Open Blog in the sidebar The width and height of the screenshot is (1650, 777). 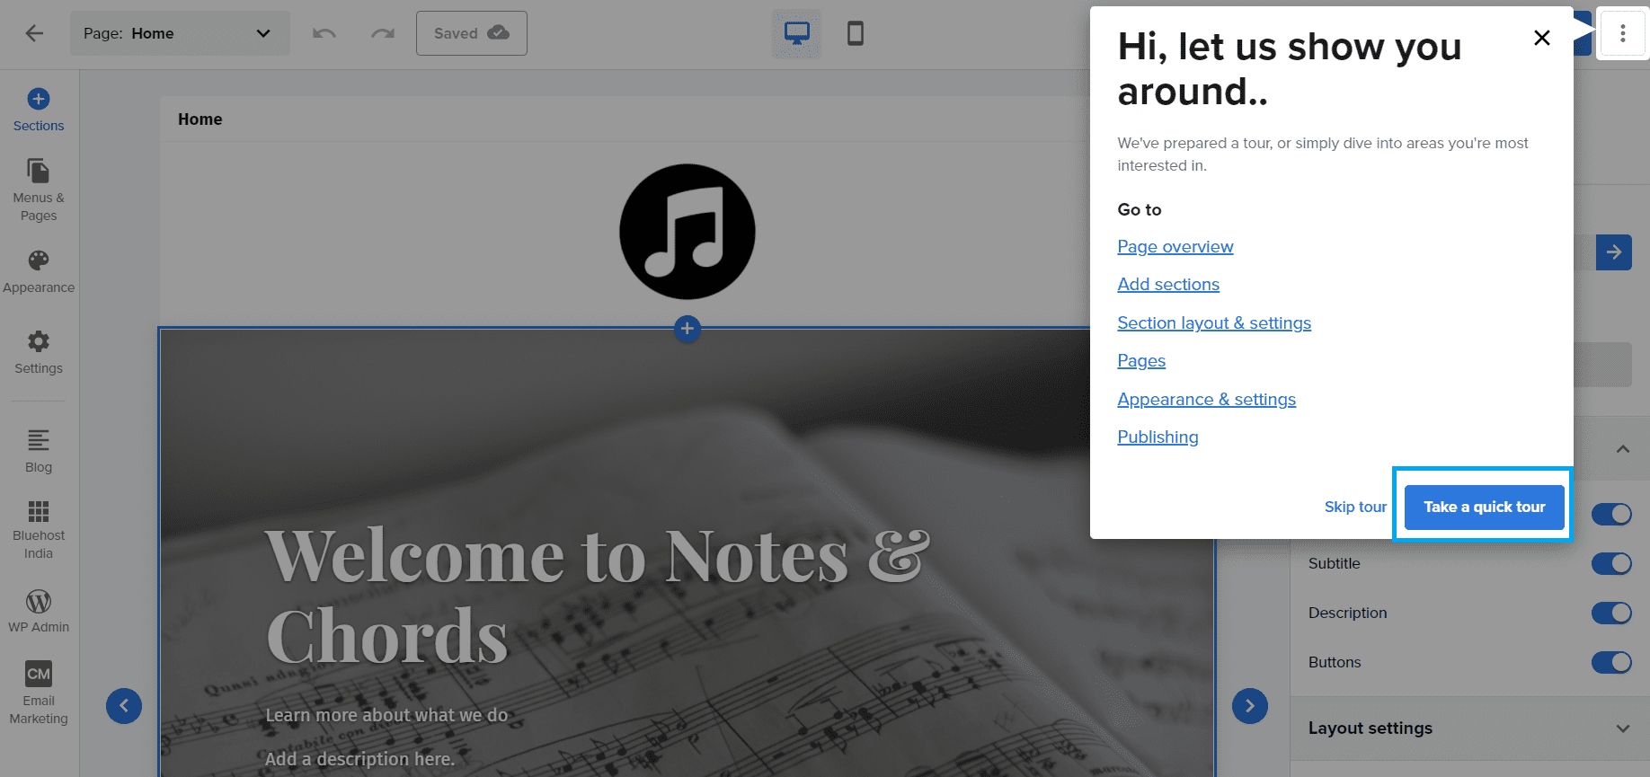point(39,451)
